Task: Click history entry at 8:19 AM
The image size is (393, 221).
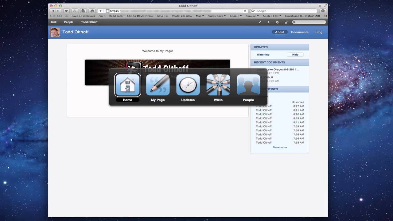Action: tap(280, 118)
